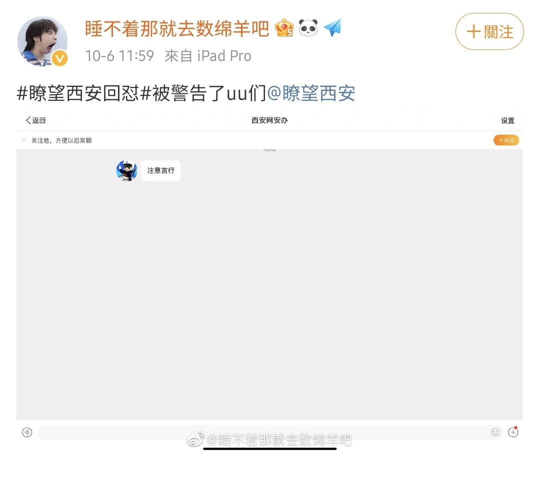The width and height of the screenshot is (540, 477).
Task: Open the emoji smiley picker
Action: click(495, 432)
